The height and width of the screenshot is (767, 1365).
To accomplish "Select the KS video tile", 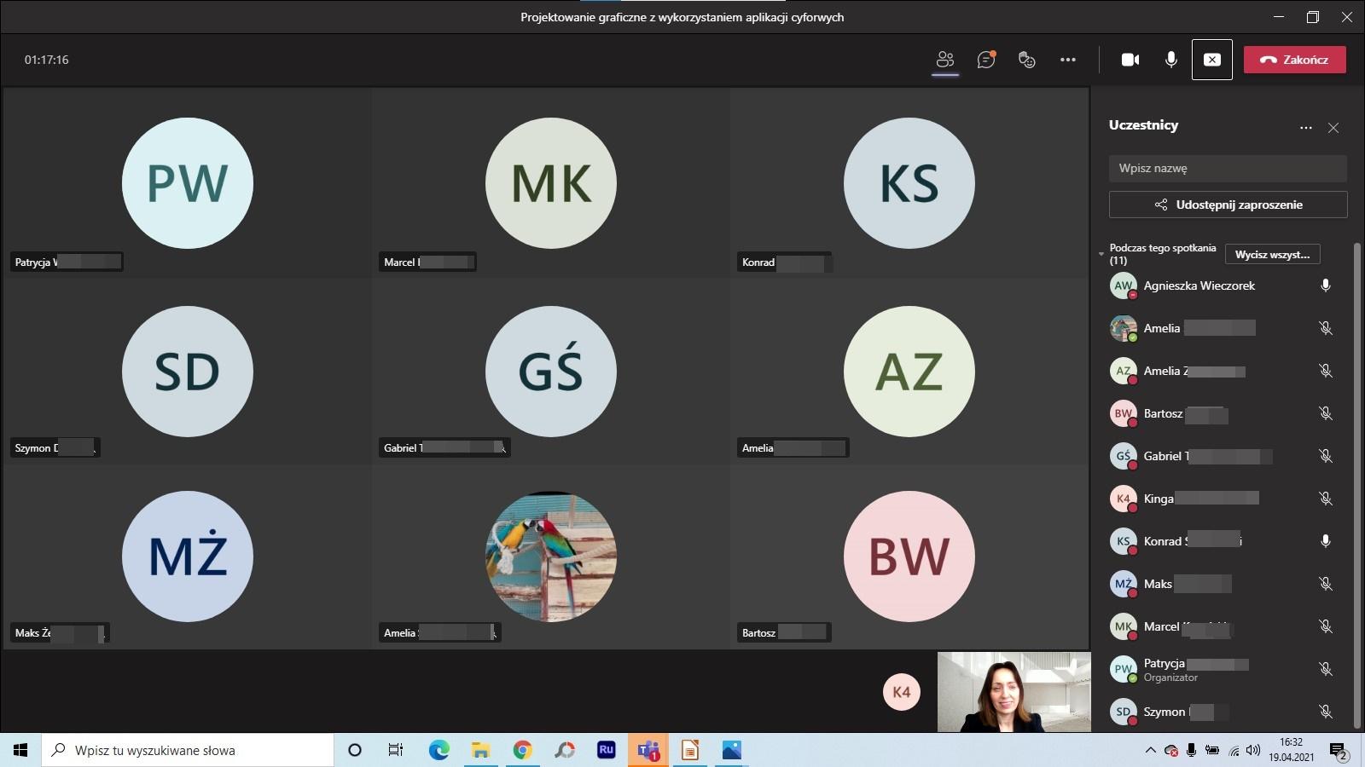I will tap(909, 182).
